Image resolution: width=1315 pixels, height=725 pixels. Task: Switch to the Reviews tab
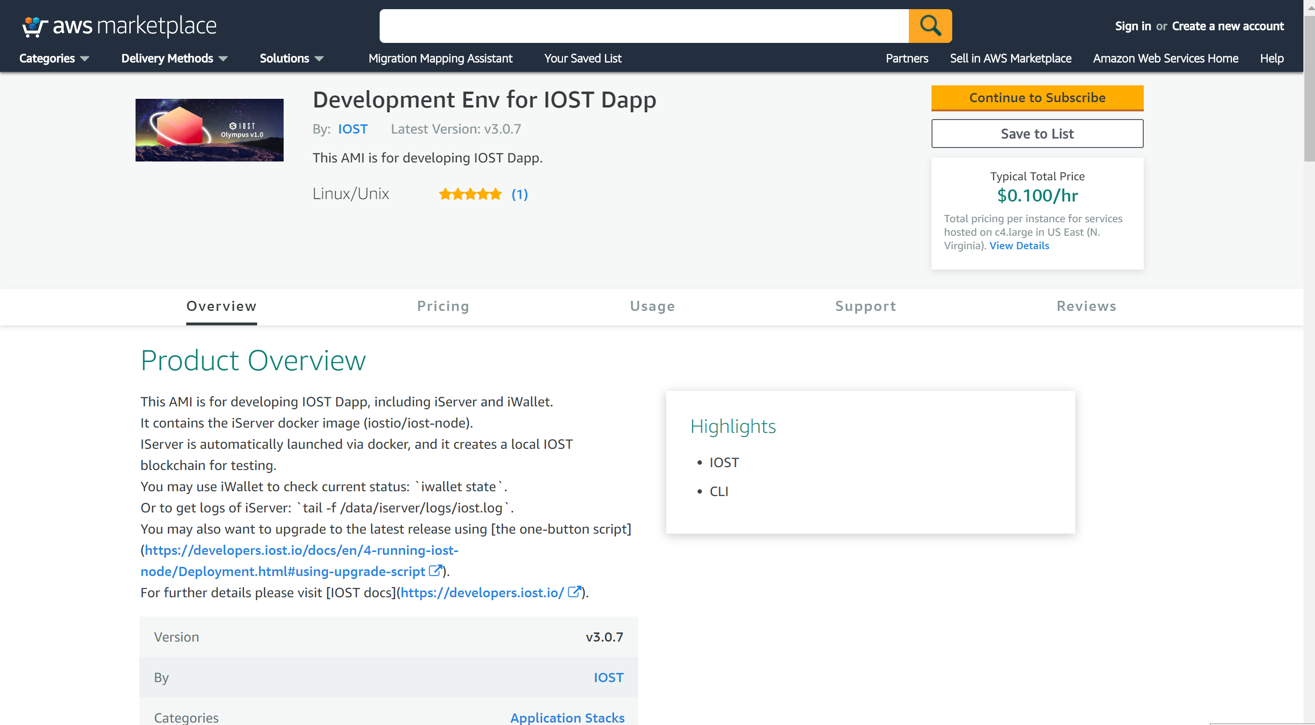(x=1086, y=306)
